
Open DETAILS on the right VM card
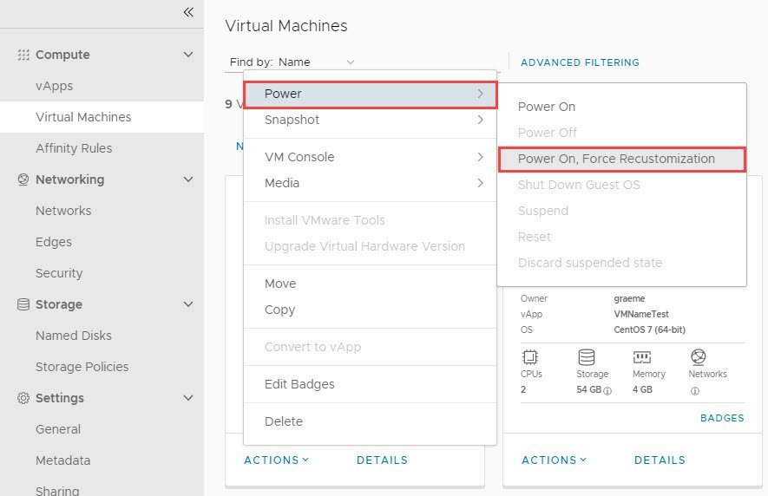pyautogui.click(x=660, y=460)
